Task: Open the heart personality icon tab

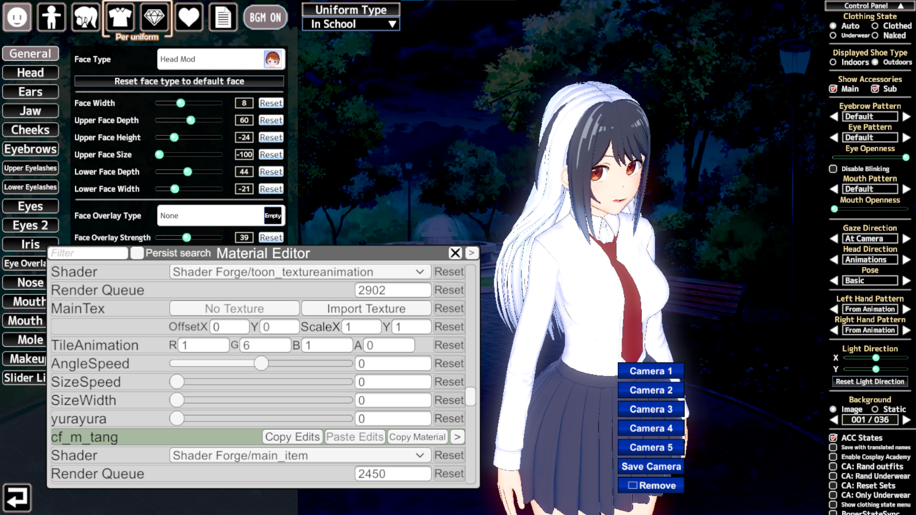Action: pyautogui.click(x=188, y=18)
